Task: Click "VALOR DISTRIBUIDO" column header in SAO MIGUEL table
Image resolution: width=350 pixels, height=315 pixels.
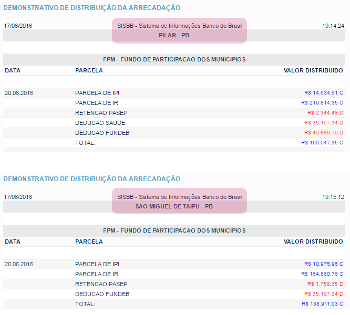Action: 313,241
